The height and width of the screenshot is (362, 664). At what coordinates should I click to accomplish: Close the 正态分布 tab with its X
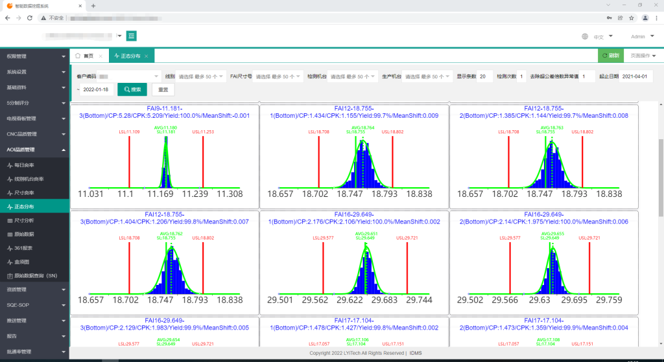(147, 56)
